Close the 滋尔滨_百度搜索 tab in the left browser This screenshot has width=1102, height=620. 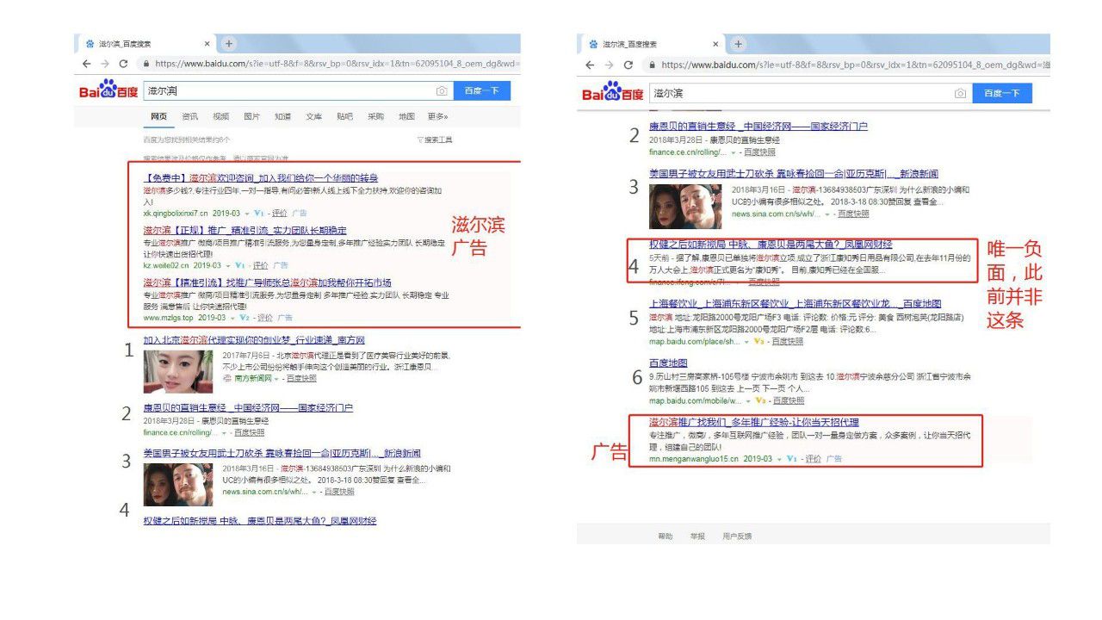click(207, 44)
